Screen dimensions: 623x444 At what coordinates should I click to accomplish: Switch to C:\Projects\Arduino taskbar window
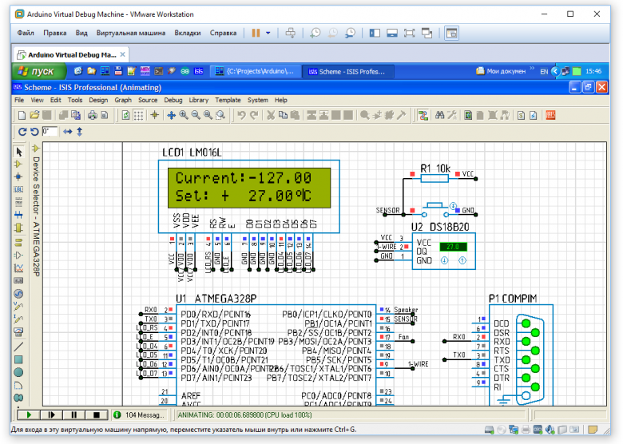click(x=255, y=71)
